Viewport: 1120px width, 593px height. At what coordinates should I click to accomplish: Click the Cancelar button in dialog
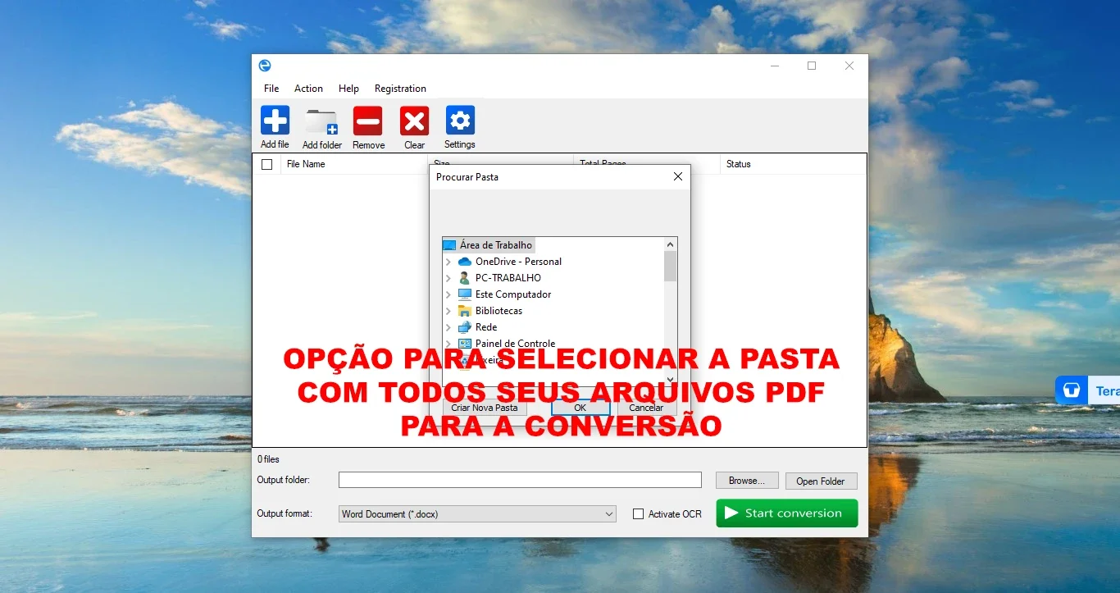[x=646, y=408]
